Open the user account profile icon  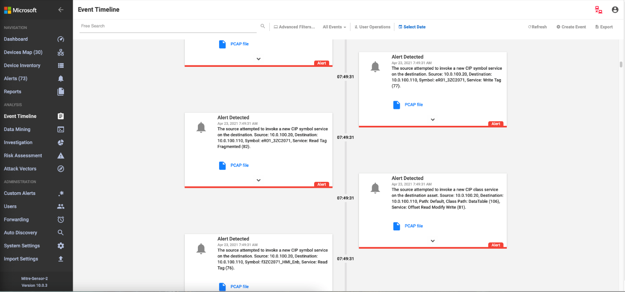click(615, 10)
